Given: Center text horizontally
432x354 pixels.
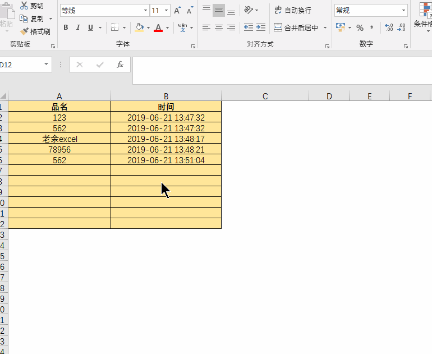Looking at the screenshot, I should pyautogui.click(x=219, y=27).
